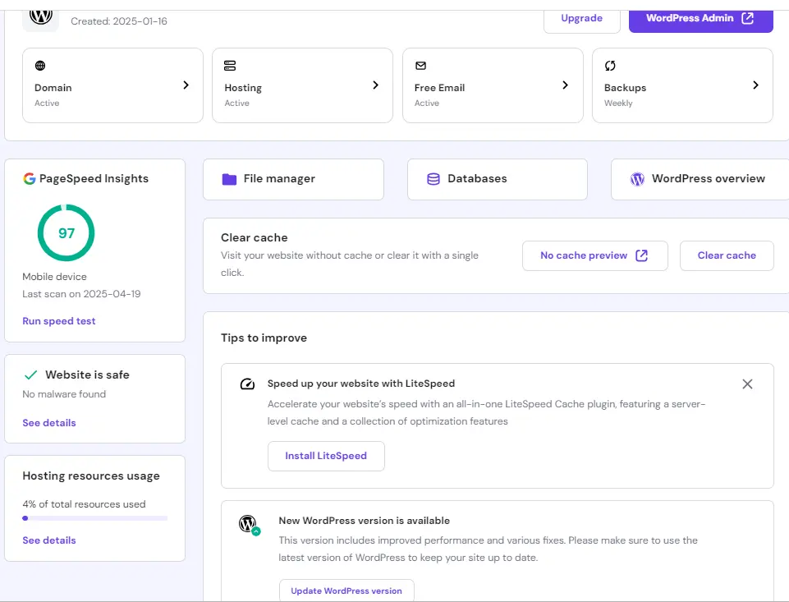Click the speedometer icon next to LiteSpeed tip
The height and width of the screenshot is (602, 789).
[247, 384]
